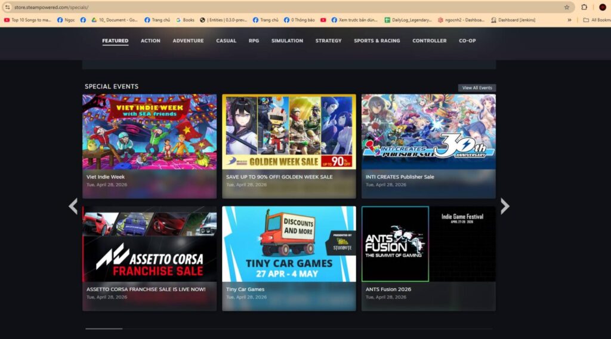
Task: Click the SPECIAL EVENTS heading
Action: tap(112, 87)
